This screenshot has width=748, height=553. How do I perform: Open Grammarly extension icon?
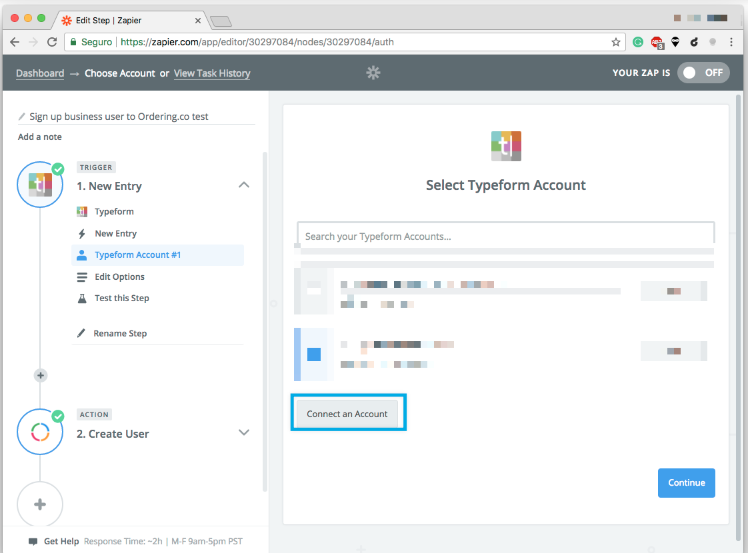(x=638, y=42)
